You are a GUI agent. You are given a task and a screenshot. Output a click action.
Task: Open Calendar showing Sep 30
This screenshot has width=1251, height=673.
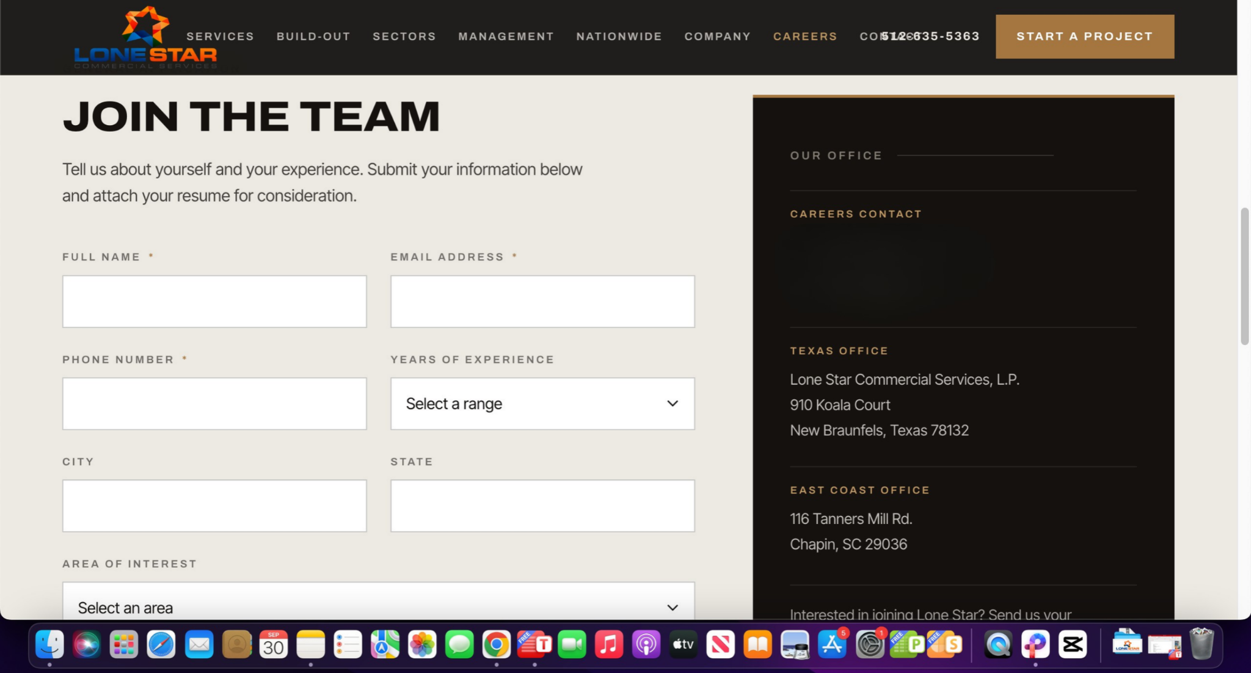(x=274, y=644)
